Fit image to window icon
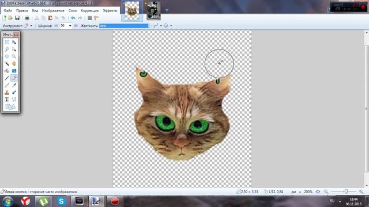The image size is (369, 207). point(318,191)
